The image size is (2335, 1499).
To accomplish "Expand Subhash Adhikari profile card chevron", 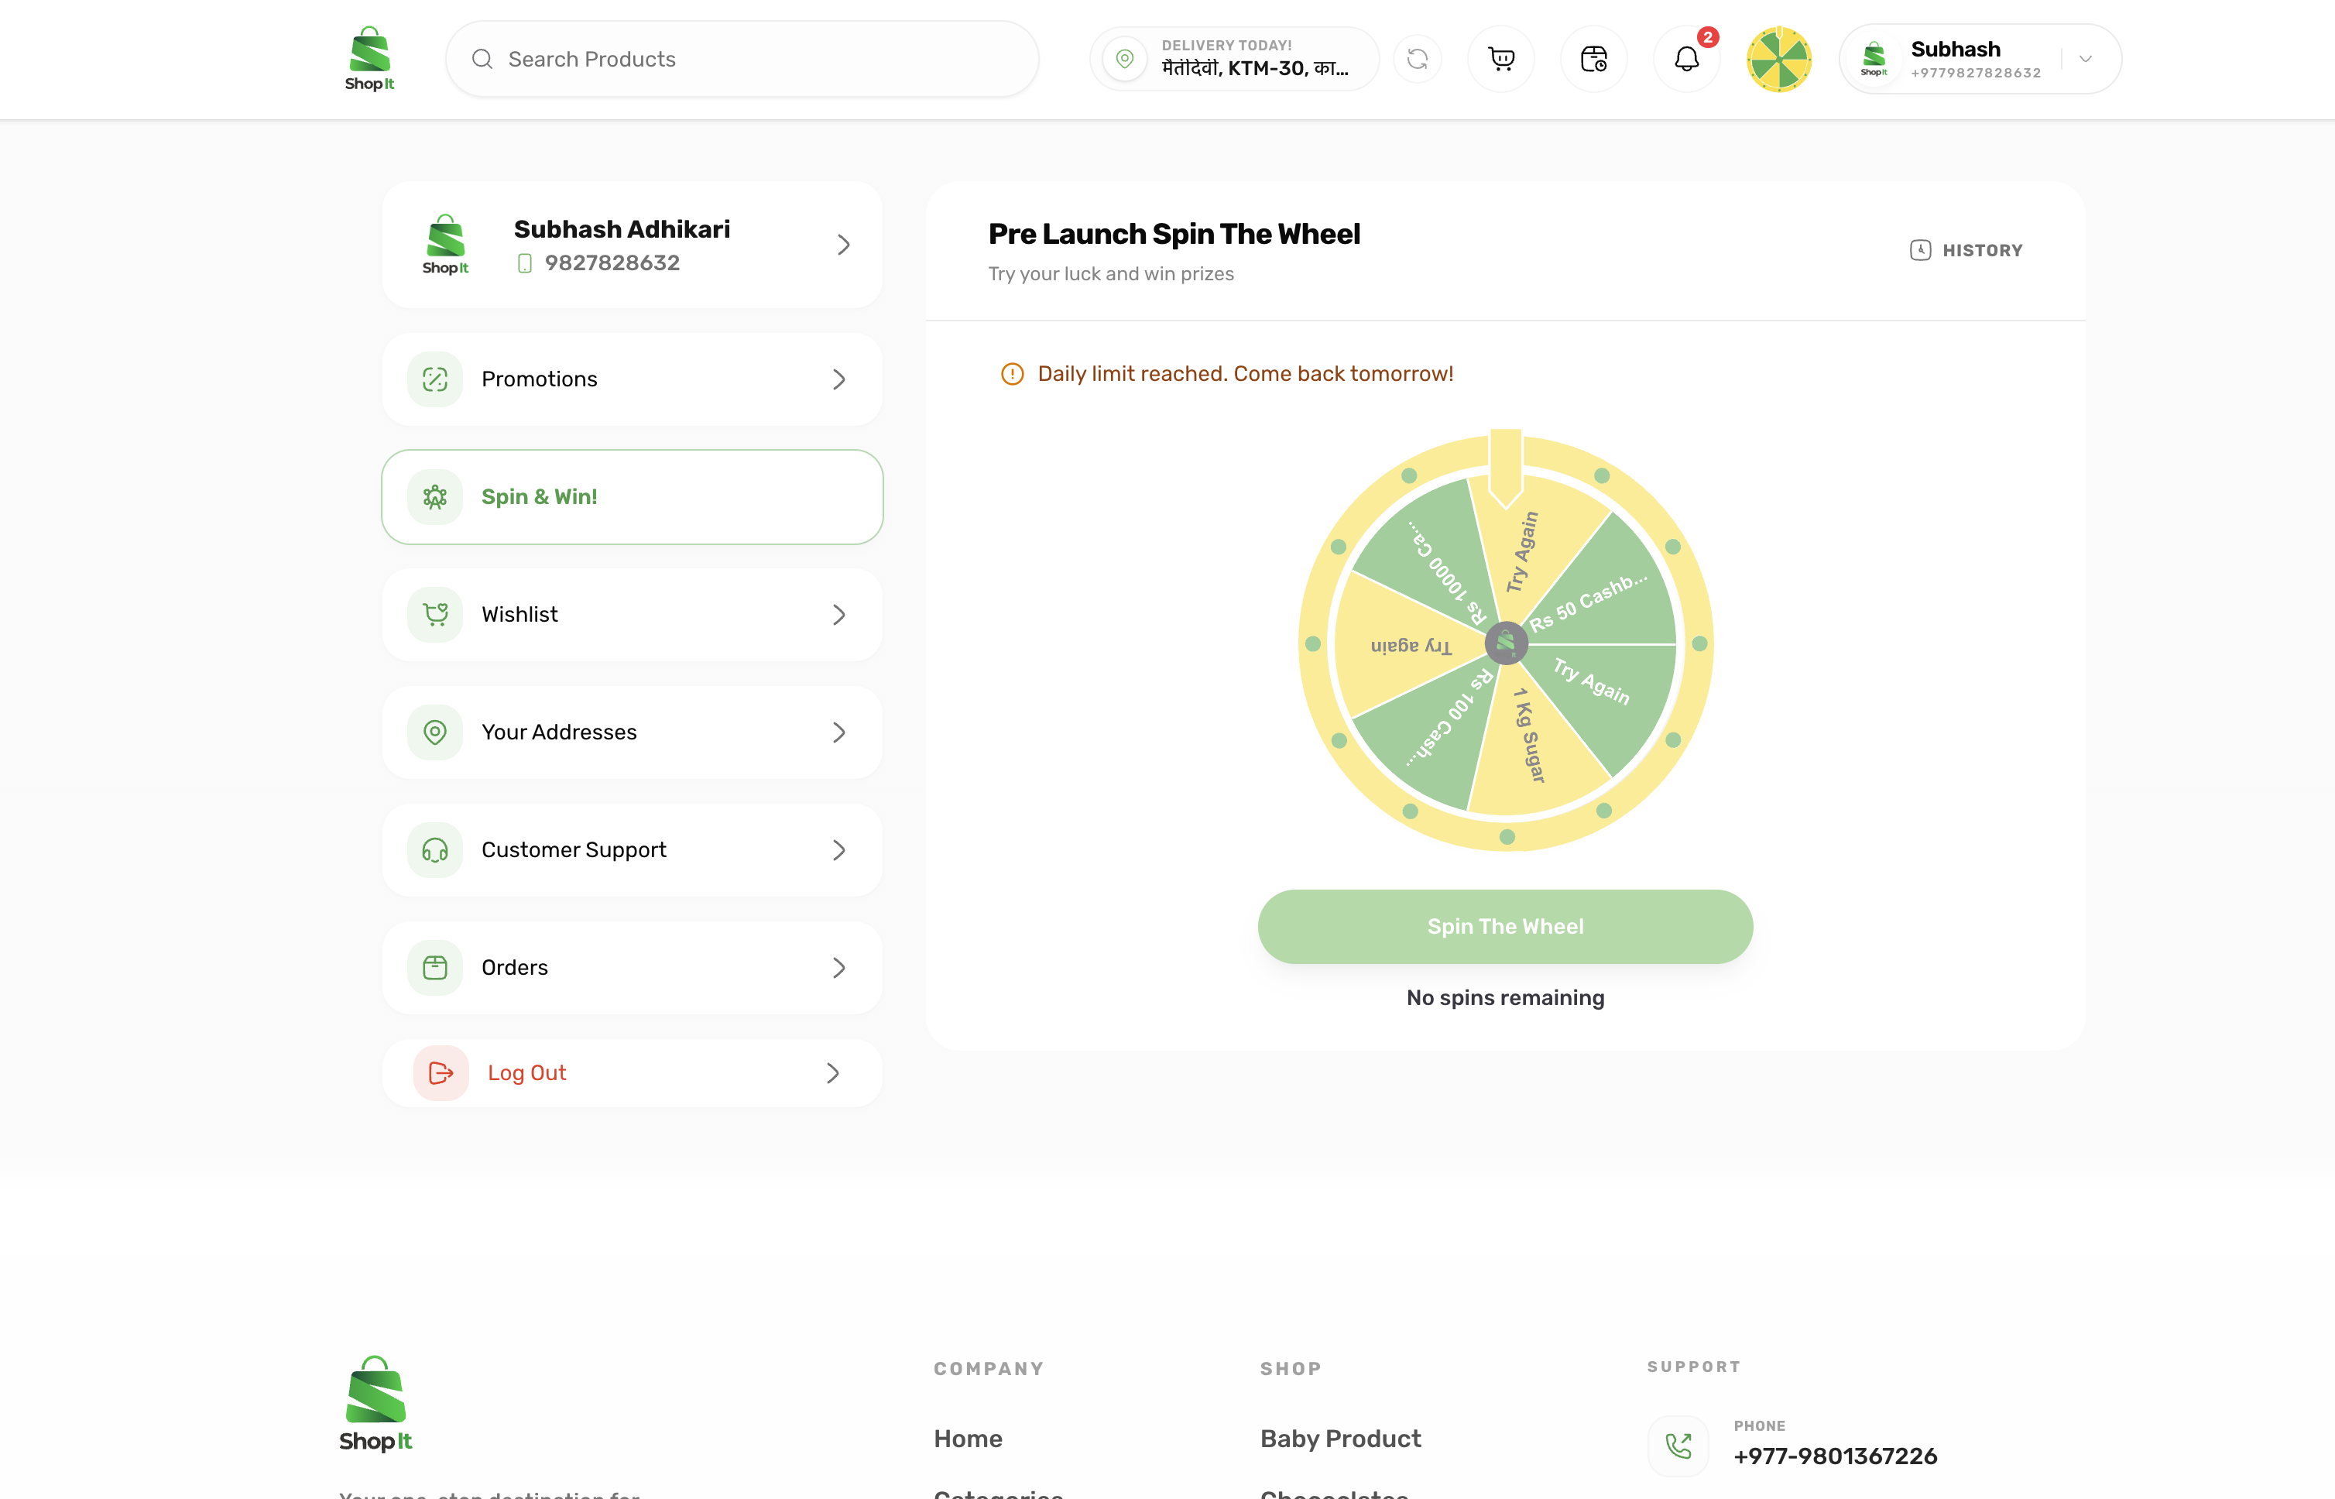I will coord(843,245).
